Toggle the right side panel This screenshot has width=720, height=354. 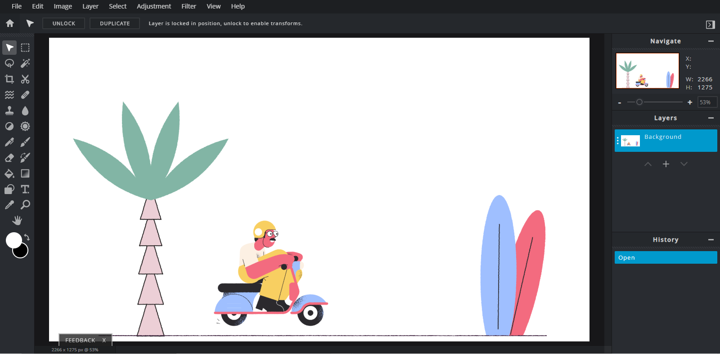(x=710, y=25)
